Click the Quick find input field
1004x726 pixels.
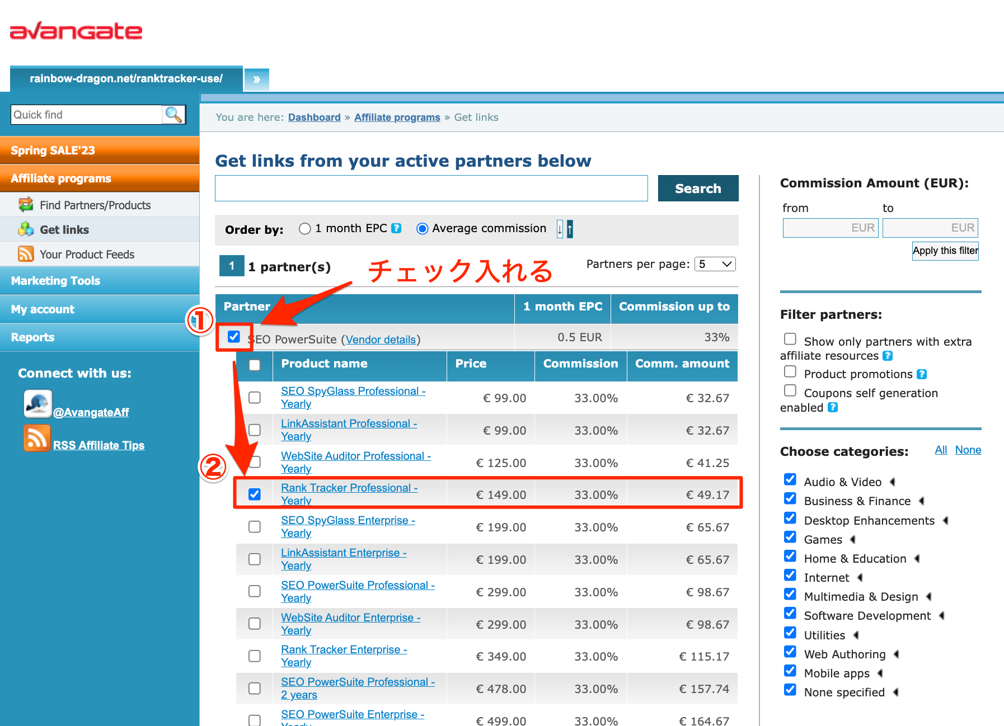(87, 115)
